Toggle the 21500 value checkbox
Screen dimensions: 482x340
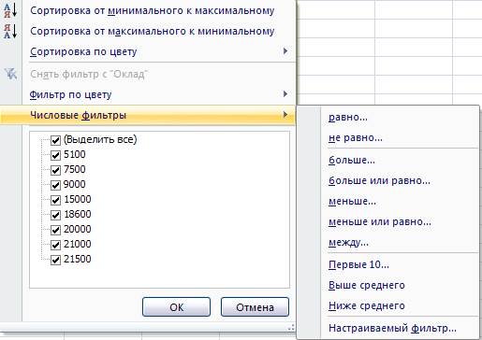point(55,260)
